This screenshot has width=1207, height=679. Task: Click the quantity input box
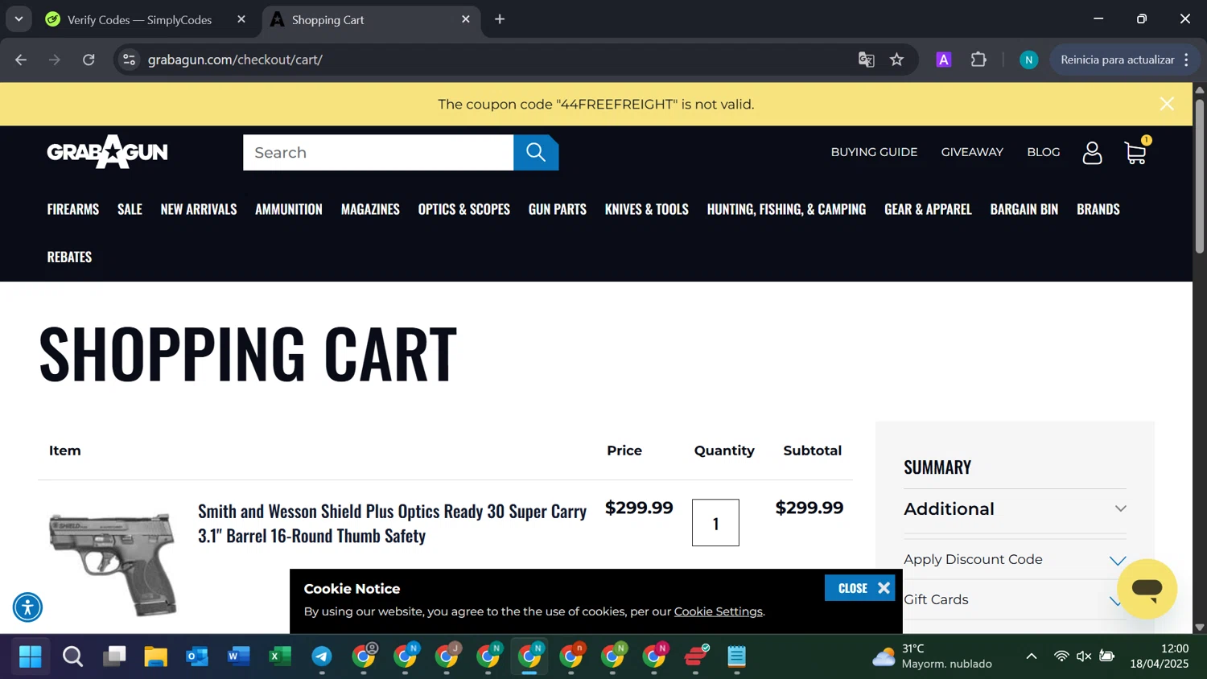(715, 523)
